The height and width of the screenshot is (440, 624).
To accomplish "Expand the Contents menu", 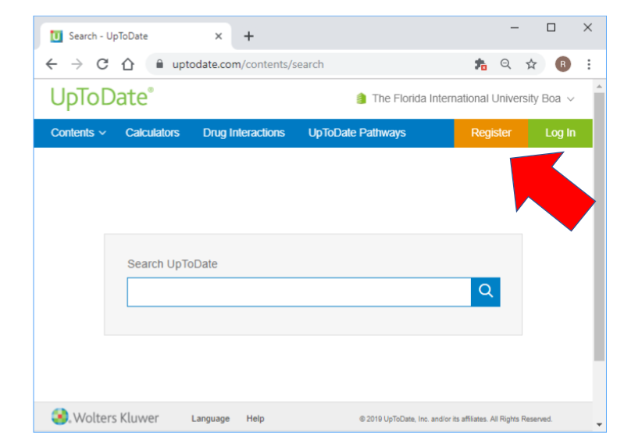I will [78, 133].
